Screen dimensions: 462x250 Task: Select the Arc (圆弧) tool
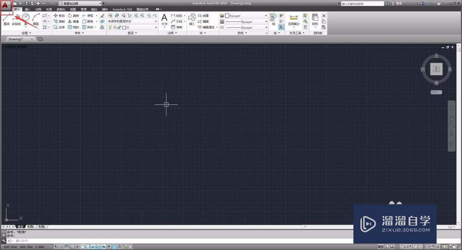point(36,19)
